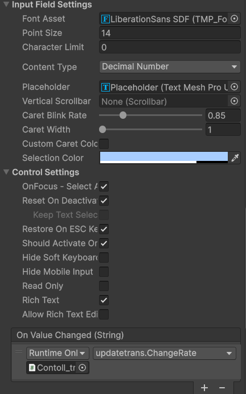
Task: Collapse Control Settings section
Action: (x=6, y=172)
